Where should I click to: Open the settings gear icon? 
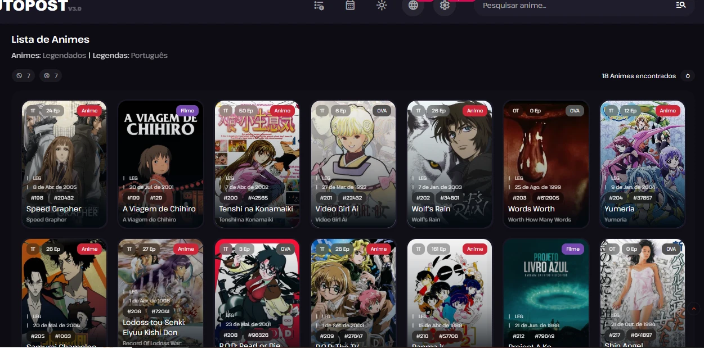(x=445, y=6)
